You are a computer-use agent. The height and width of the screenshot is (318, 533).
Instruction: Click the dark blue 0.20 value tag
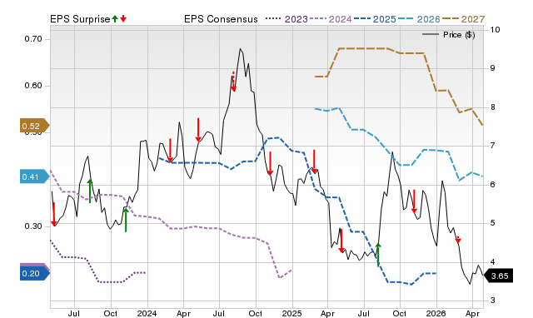[x=34, y=274]
